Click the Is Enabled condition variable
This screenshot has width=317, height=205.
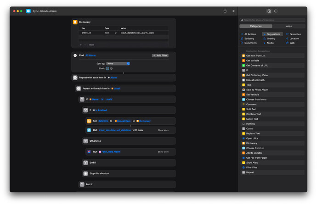point(100,110)
